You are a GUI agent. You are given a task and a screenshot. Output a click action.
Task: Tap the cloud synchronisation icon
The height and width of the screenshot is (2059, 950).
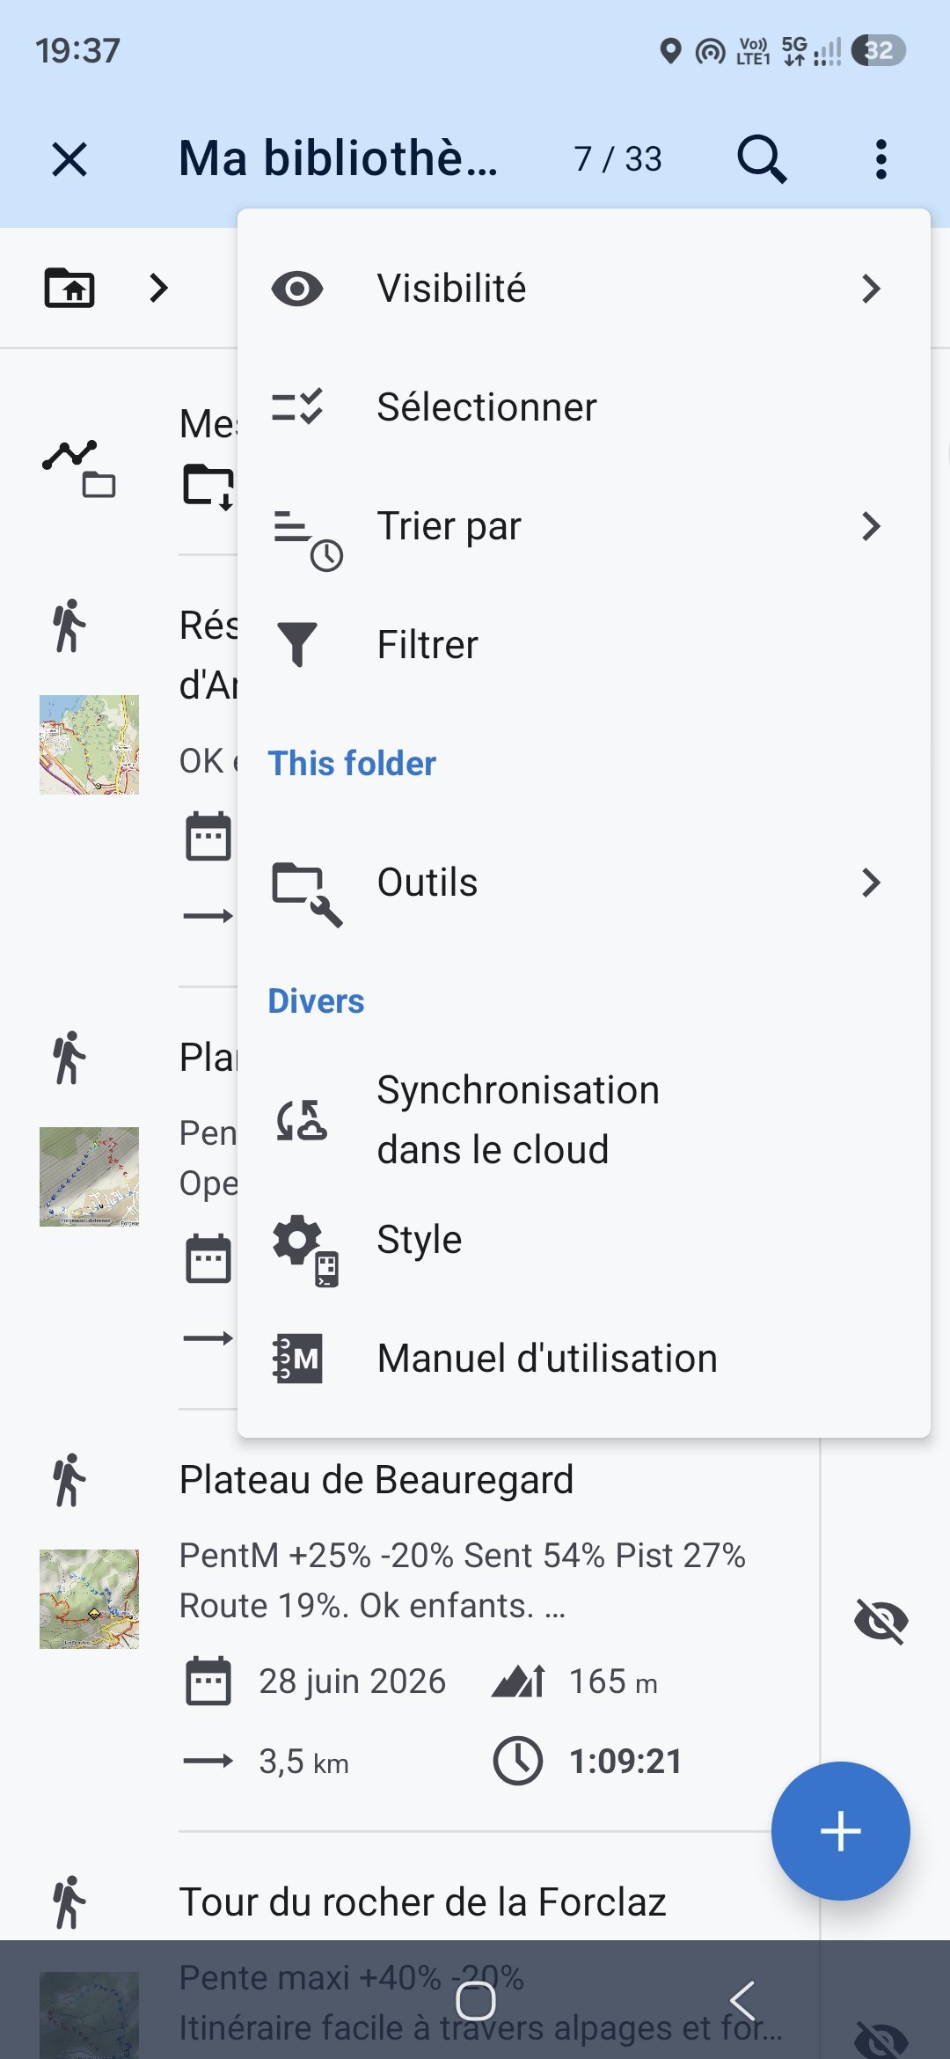coord(301,1120)
